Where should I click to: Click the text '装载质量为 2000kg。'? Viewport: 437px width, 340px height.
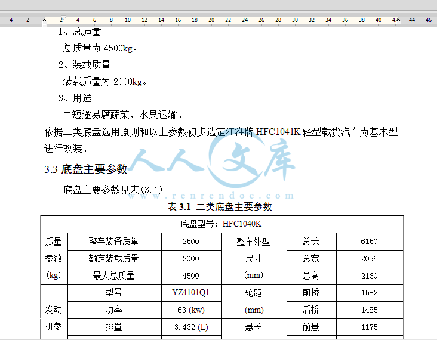[105, 82]
